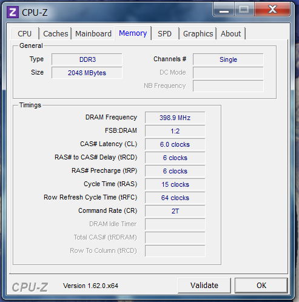
Task: Close the CPU-Z window
Action: (272, 9)
